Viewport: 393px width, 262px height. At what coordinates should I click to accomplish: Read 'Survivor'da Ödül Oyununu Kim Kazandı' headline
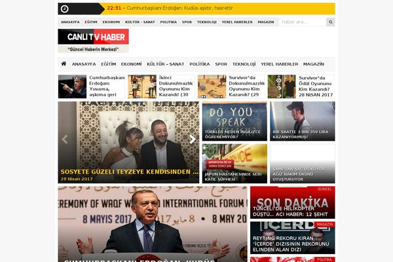tap(316, 86)
